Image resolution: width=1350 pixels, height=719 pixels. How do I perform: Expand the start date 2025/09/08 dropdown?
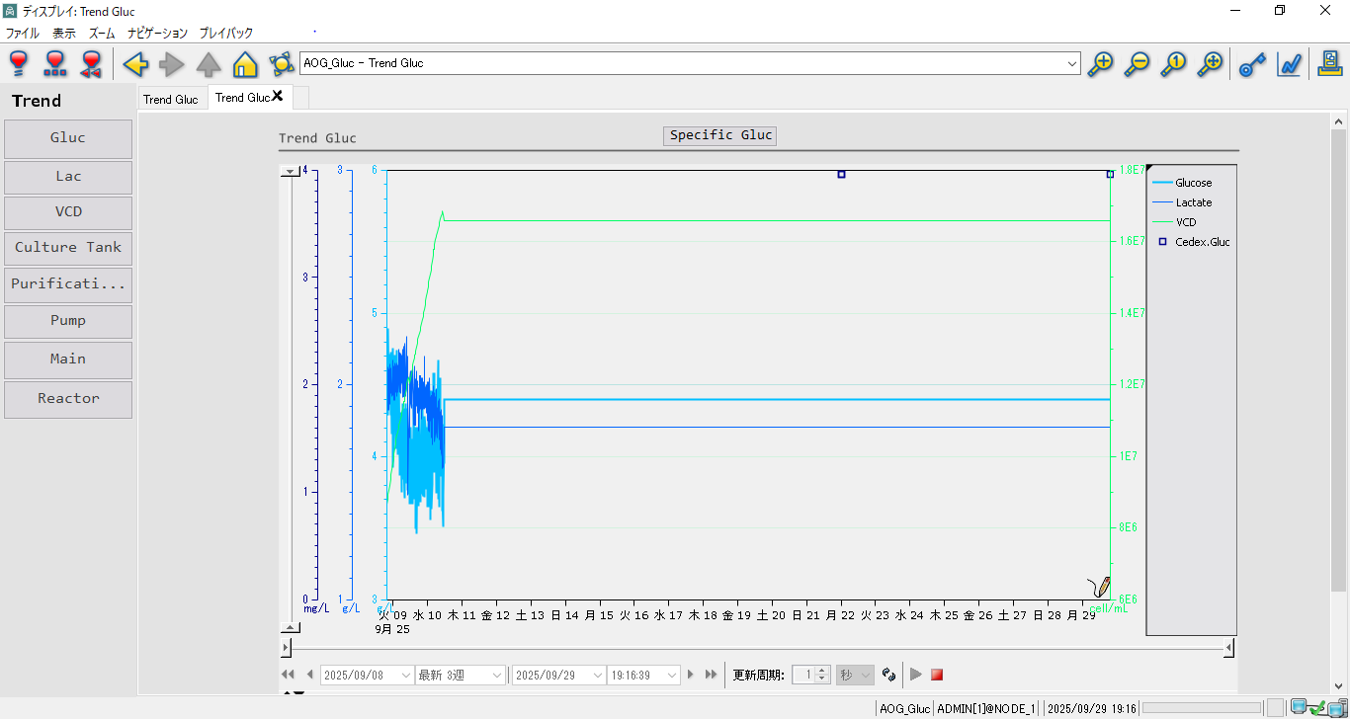pyautogui.click(x=405, y=676)
